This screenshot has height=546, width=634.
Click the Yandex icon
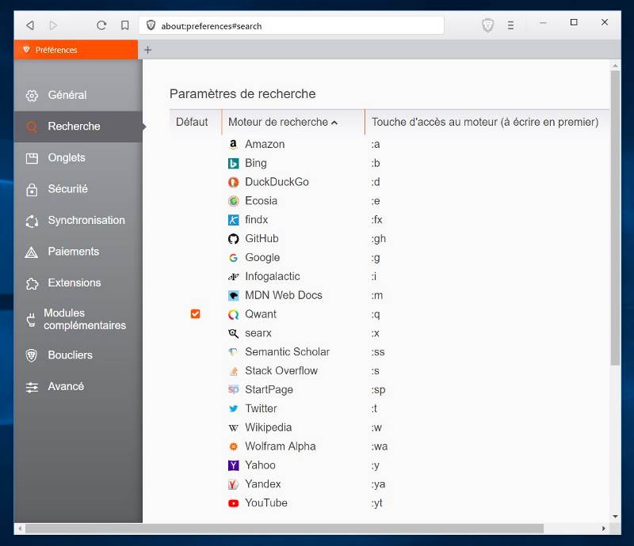pos(233,484)
